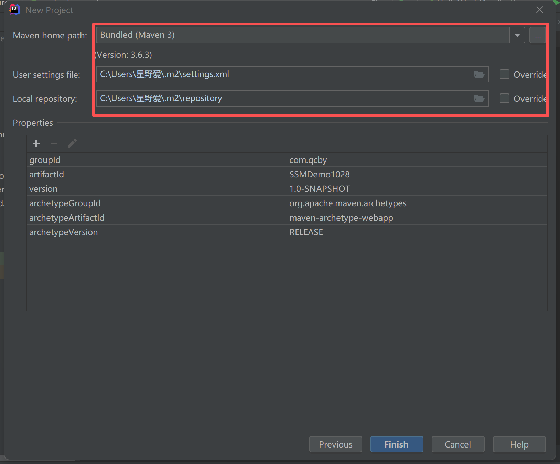Go back with the Previous button
This screenshot has width=560, height=464.
[336, 444]
